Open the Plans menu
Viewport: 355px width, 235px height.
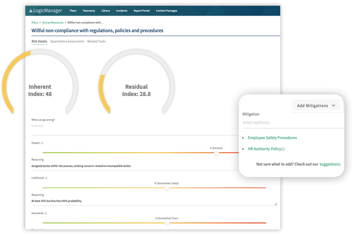(x=73, y=10)
